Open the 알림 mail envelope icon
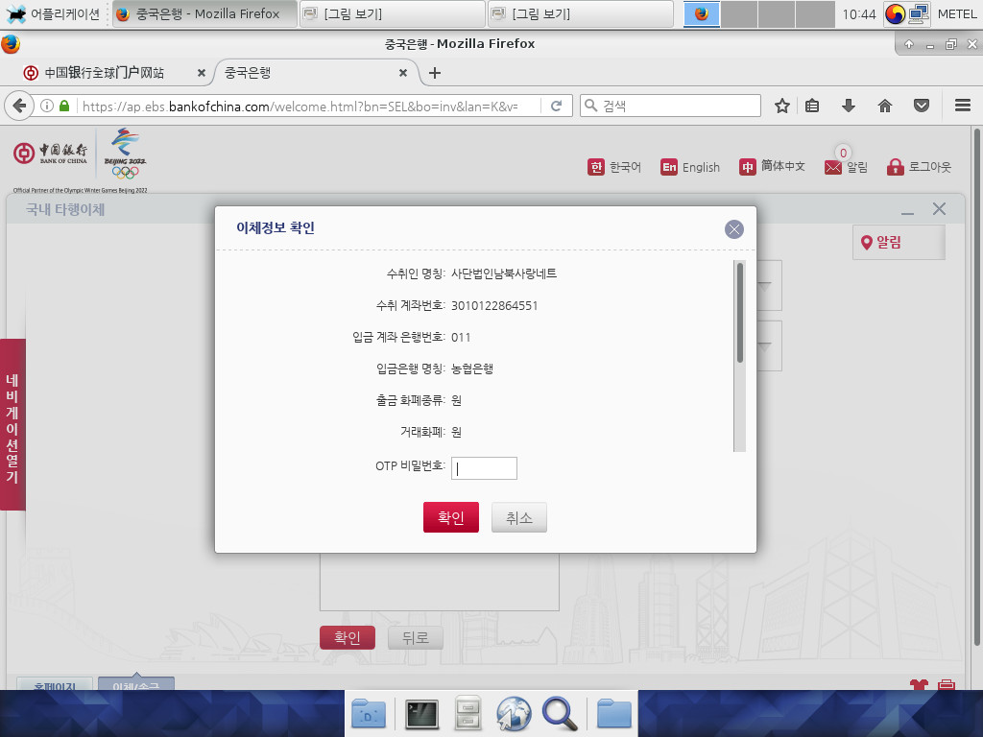The image size is (983, 737). 833,167
